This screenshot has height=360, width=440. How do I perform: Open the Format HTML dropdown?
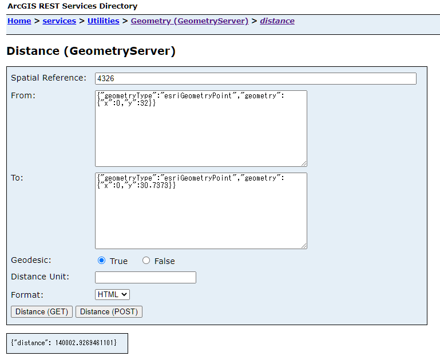[x=112, y=295]
